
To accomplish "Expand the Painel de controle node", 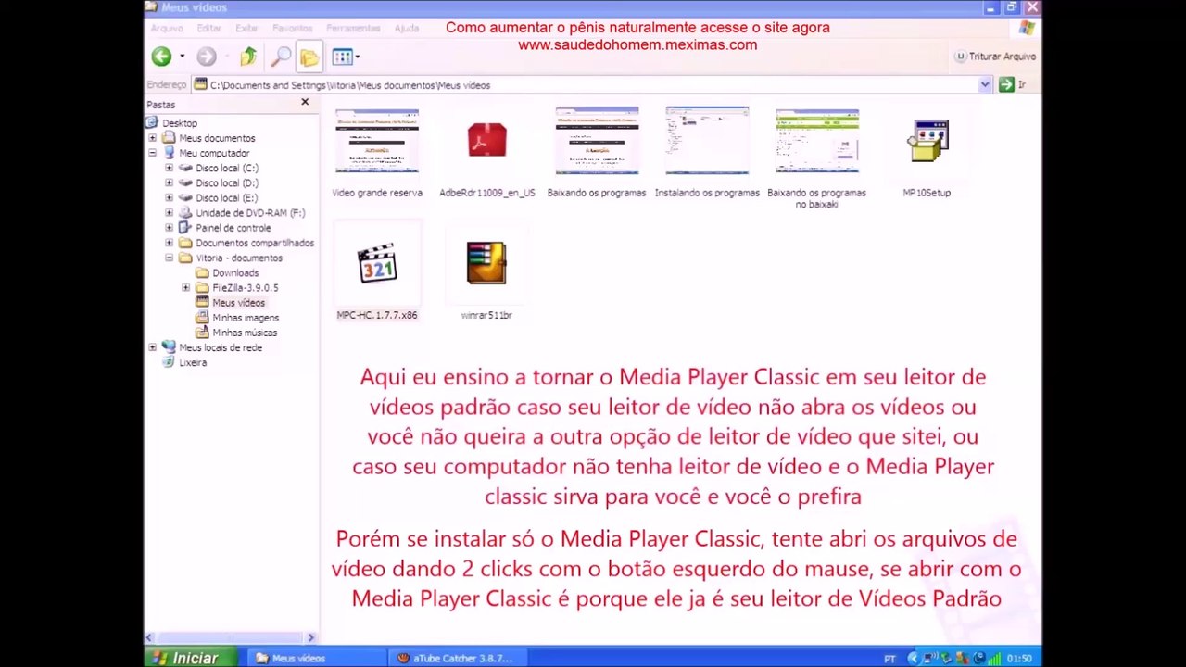I will [169, 228].
